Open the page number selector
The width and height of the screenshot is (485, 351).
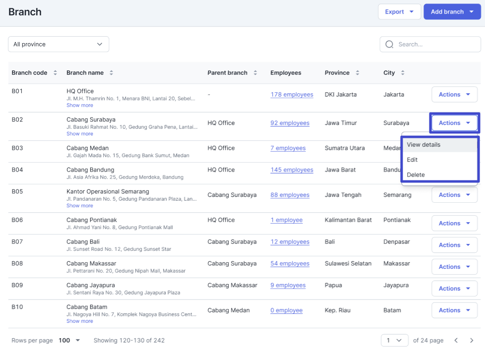pos(394,341)
